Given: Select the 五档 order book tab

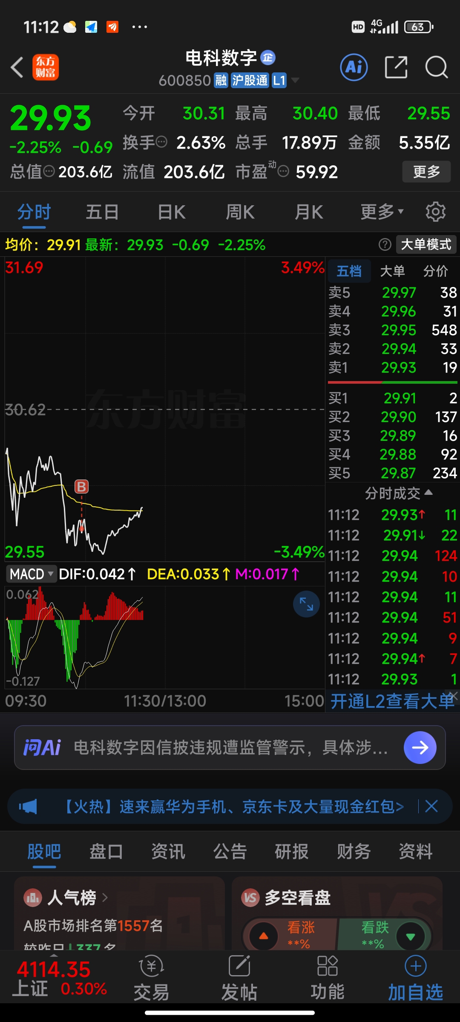Looking at the screenshot, I should coord(349,271).
